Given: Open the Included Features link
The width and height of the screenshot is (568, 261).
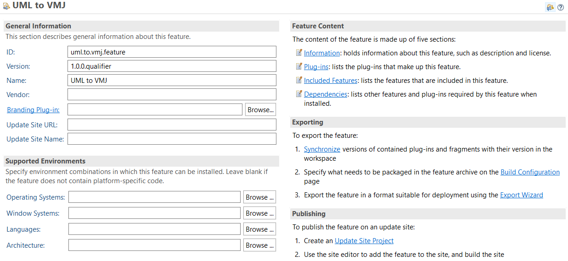Looking at the screenshot, I should (331, 81).
